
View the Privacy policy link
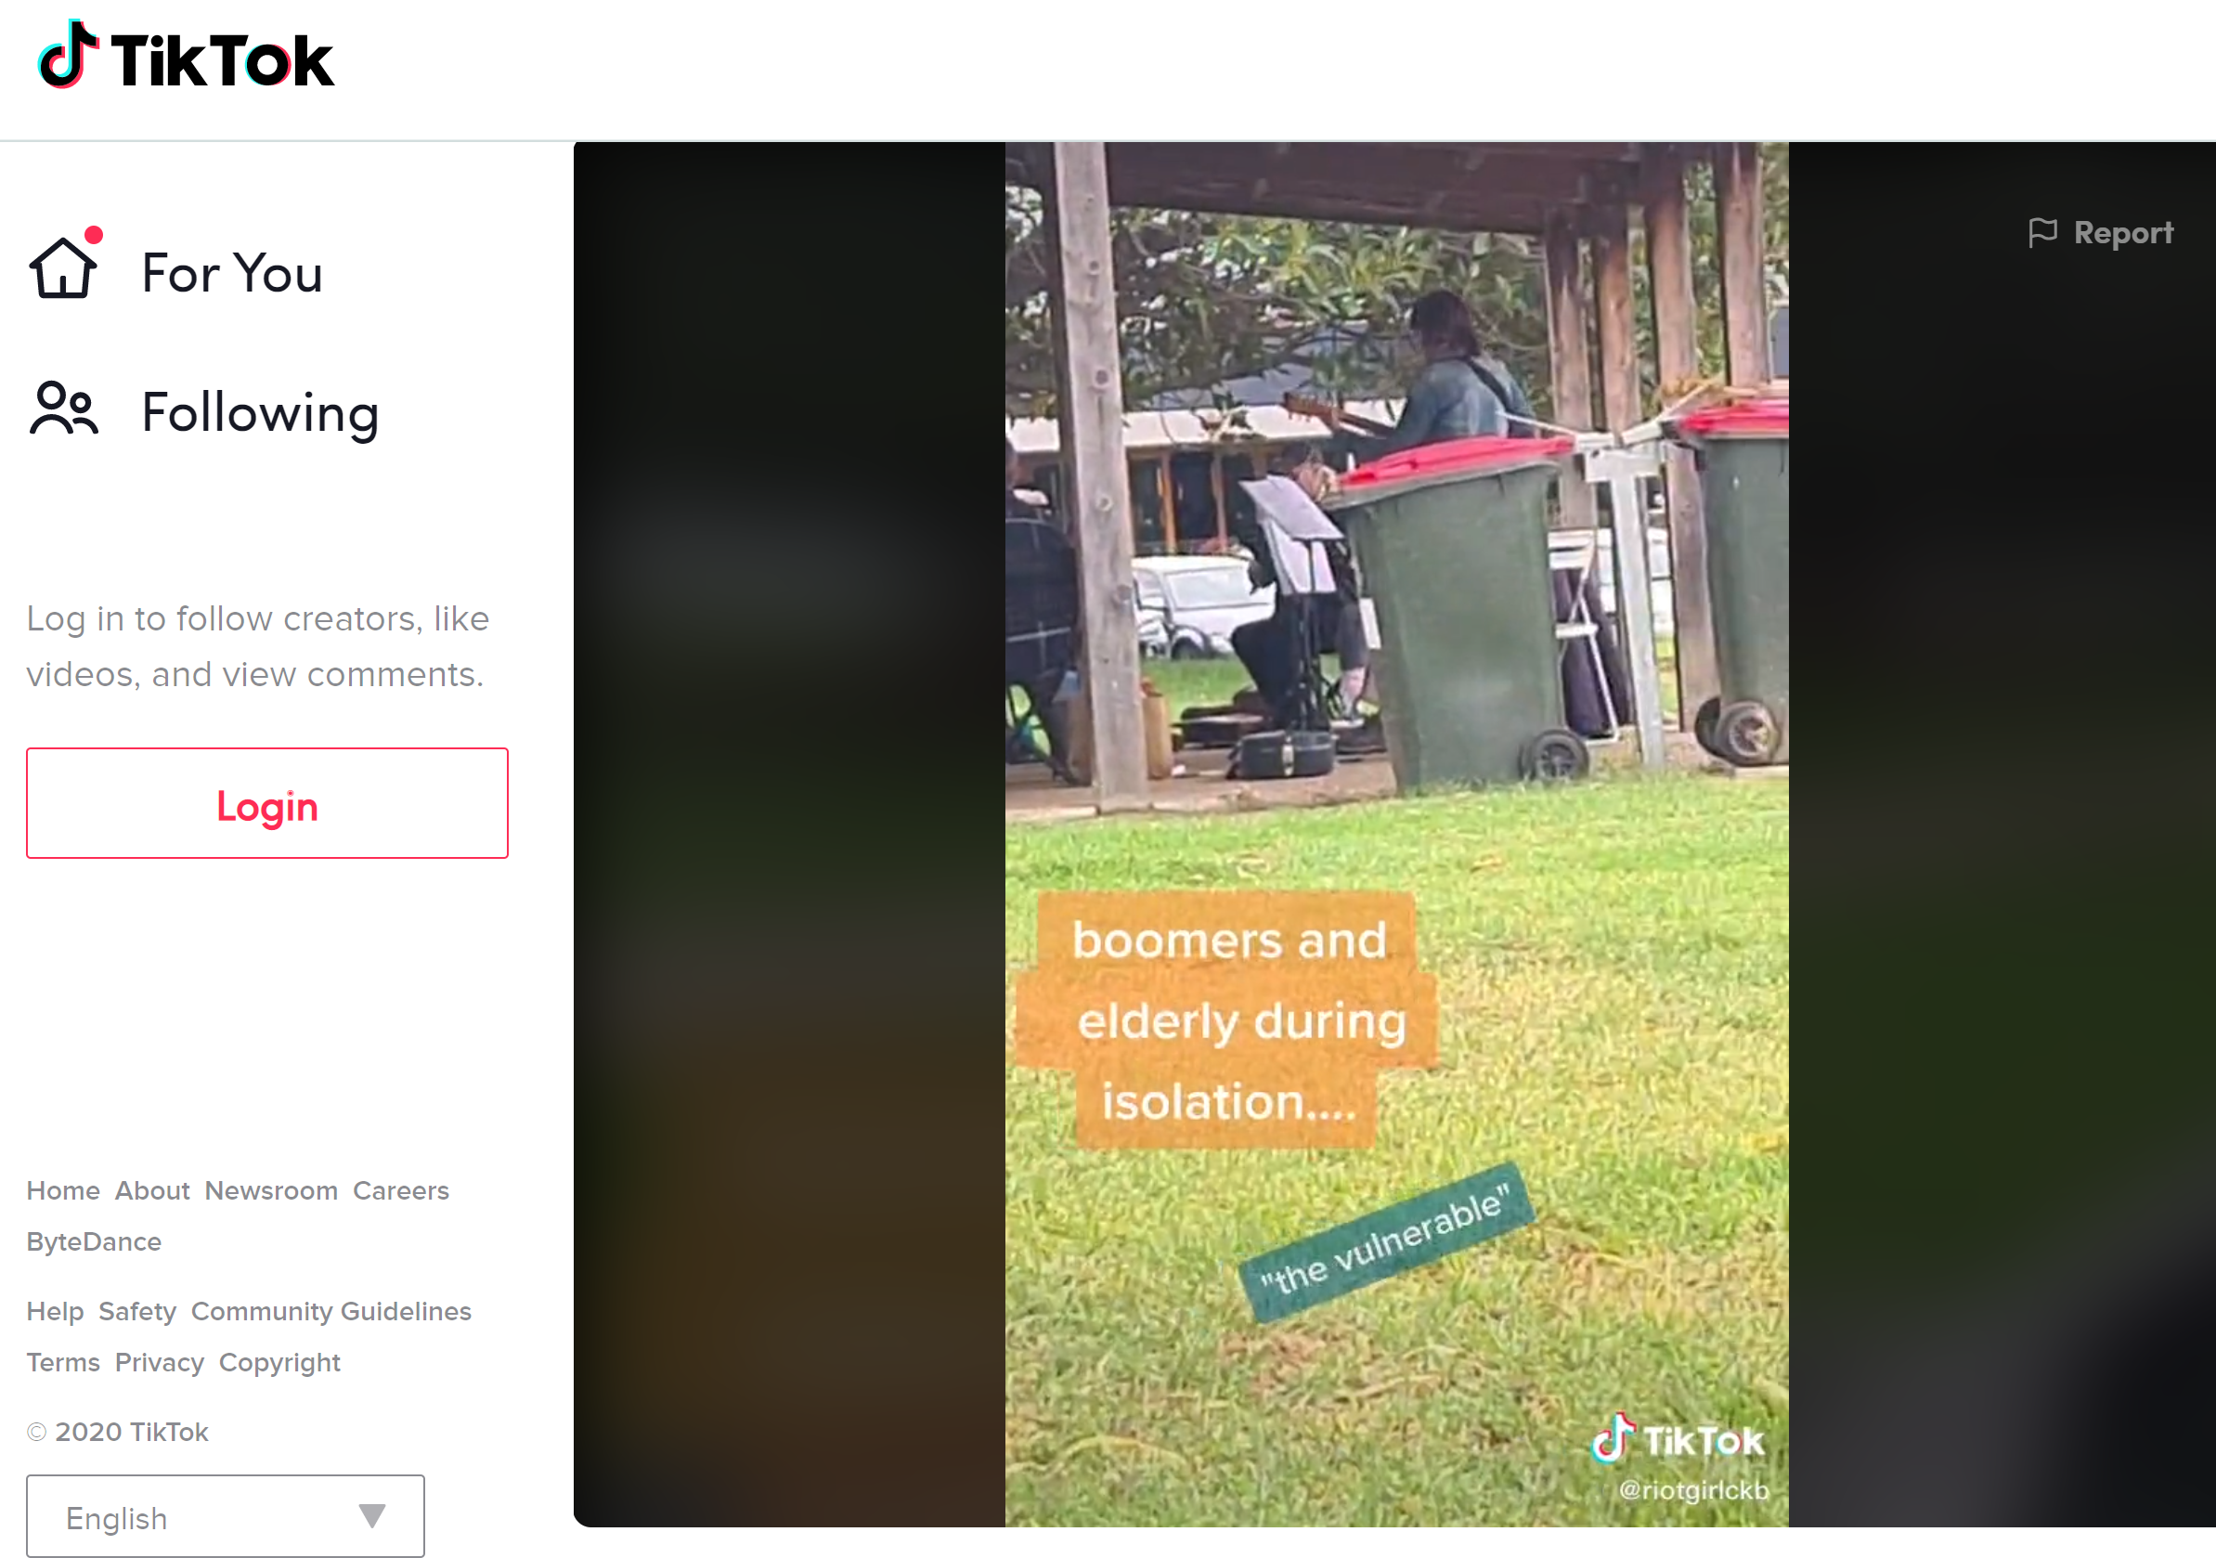coord(160,1362)
